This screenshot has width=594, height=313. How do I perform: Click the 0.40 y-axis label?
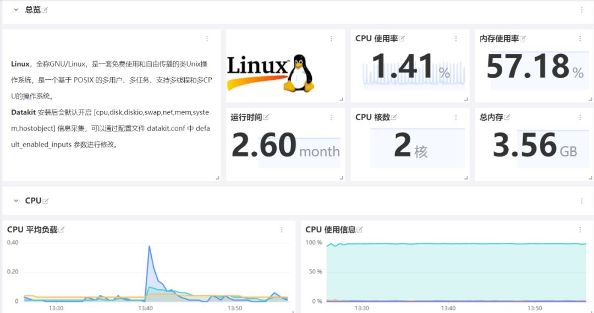(13, 243)
